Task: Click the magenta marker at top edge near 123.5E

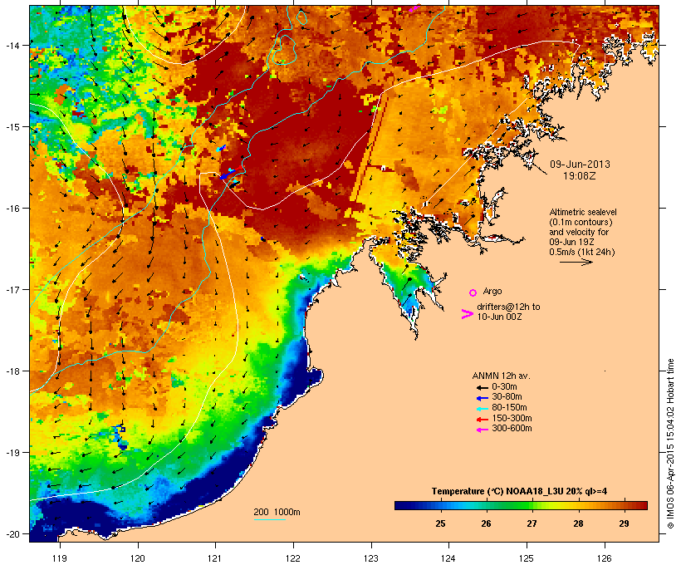Action: [x=414, y=7]
